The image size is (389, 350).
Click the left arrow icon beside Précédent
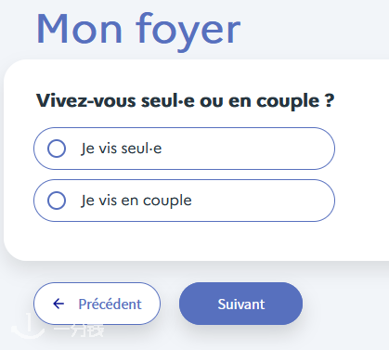click(58, 304)
